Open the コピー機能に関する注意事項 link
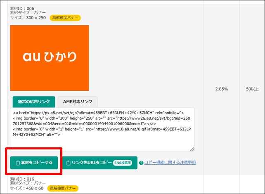The width and height of the screenshot is (265, 194). click(170, 163)
